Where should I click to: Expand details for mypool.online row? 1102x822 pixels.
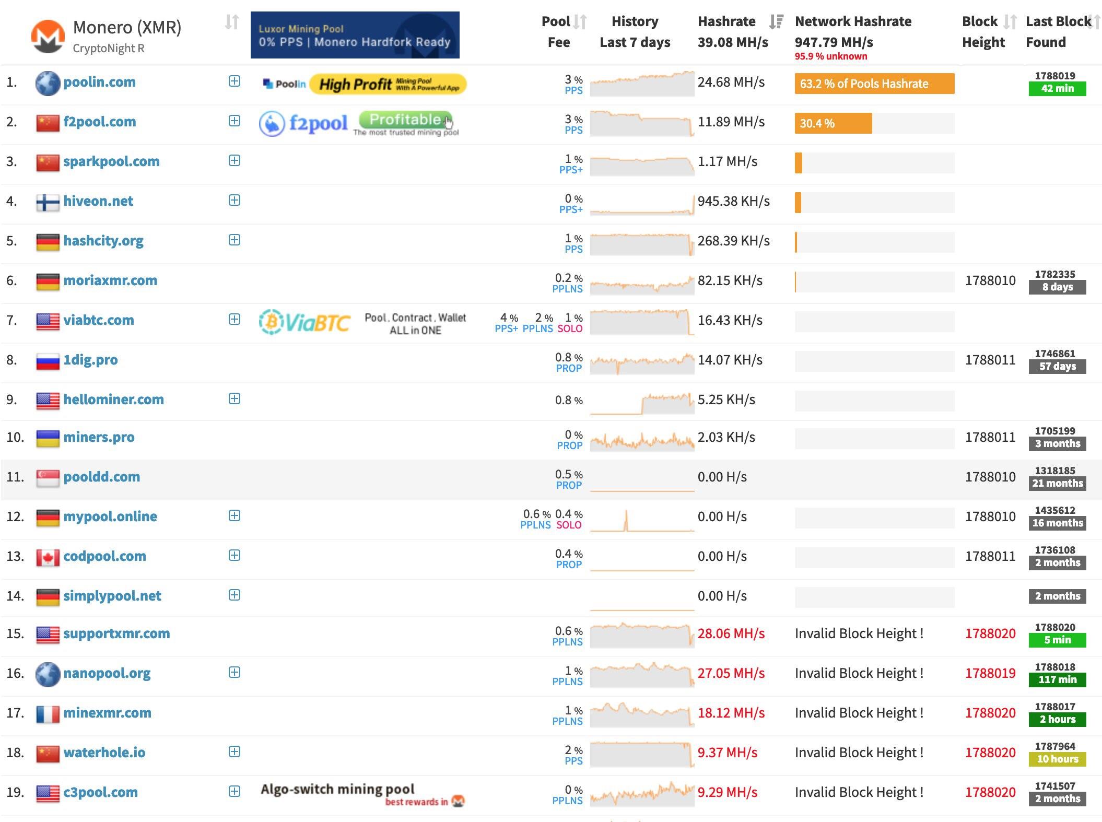pyautogui.click(x=235, y=515)
